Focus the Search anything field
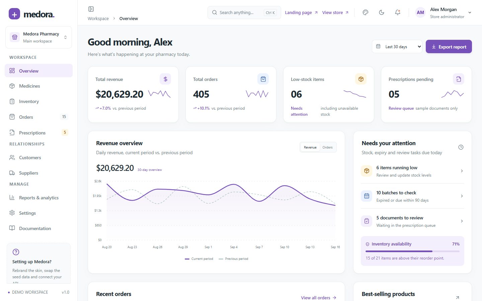Viewport: 482px width, 301px height. coord(244,13)
